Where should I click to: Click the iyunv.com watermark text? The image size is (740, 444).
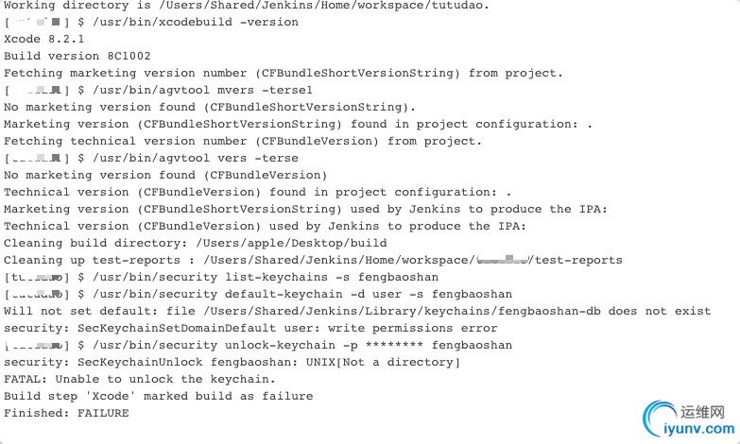point(703,430)
